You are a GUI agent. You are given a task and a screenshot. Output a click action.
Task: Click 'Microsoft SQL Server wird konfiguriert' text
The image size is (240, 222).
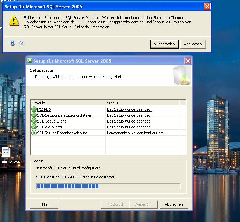coord(68,168)
